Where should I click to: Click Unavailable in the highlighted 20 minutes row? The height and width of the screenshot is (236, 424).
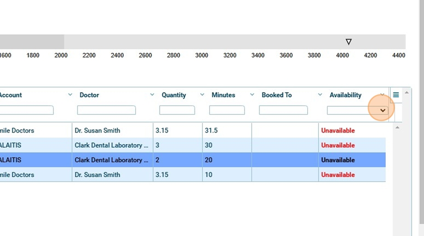[x=338, y=160]
